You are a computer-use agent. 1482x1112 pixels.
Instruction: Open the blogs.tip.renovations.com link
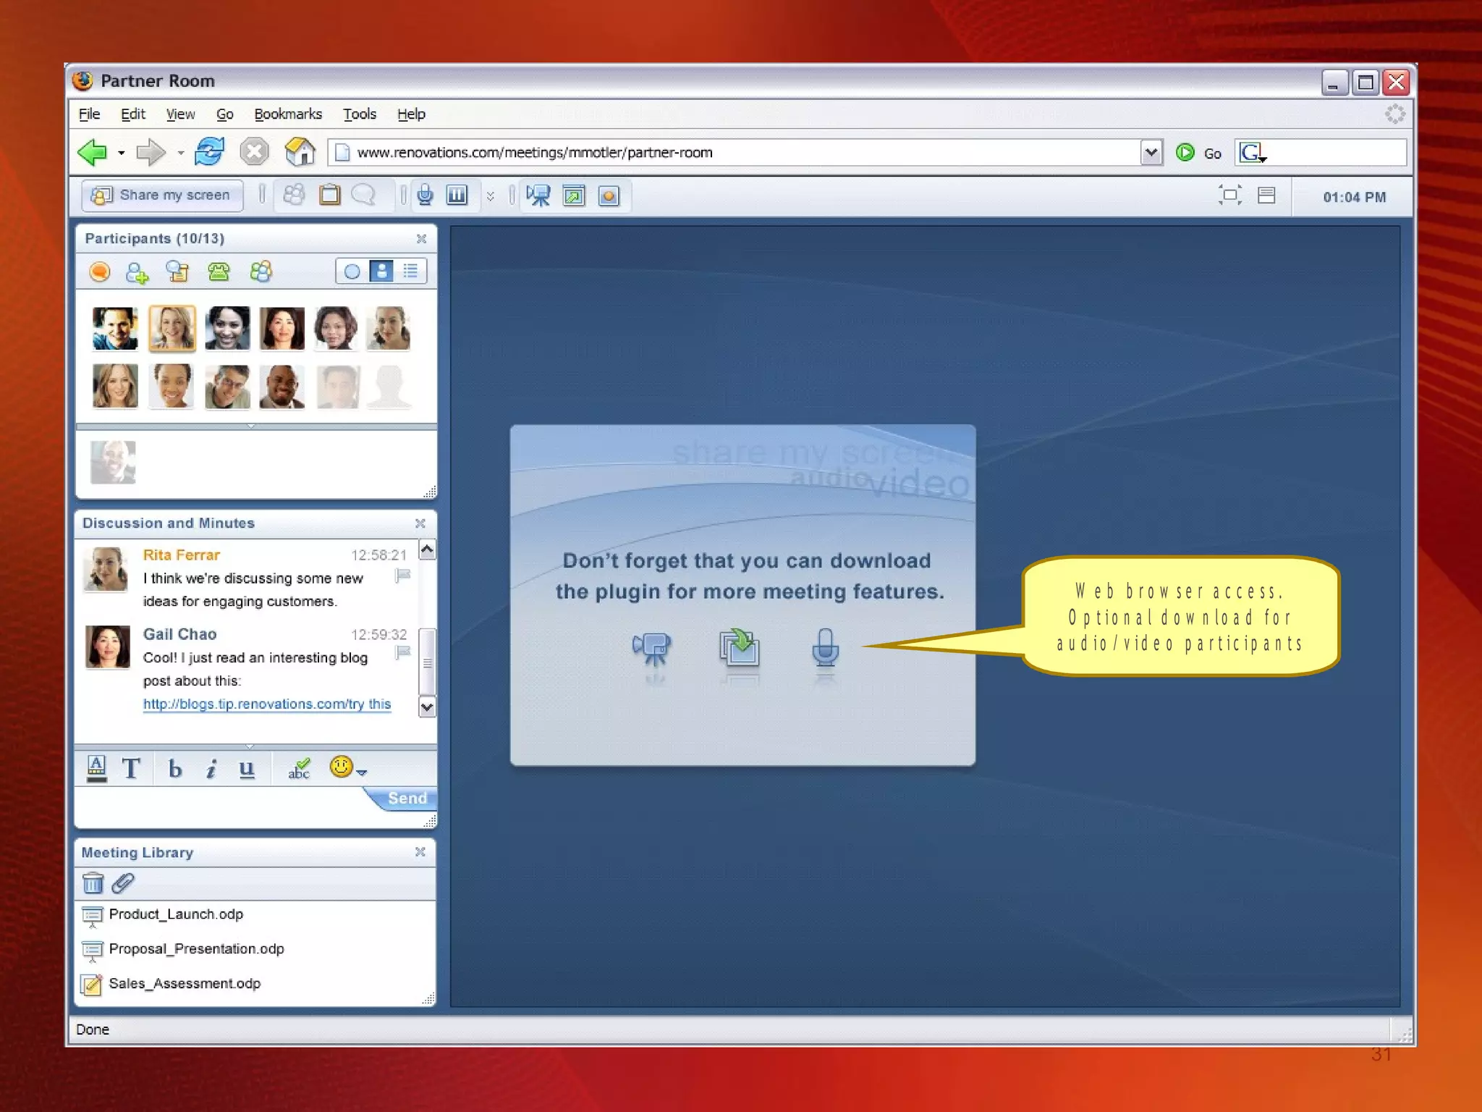[266, 704]
